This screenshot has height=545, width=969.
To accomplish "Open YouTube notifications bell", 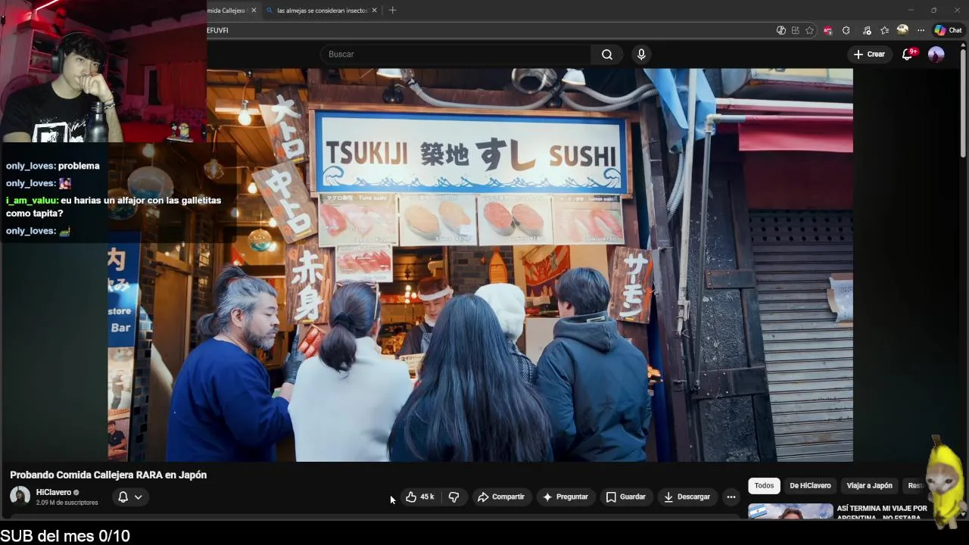I will (908, 54).
